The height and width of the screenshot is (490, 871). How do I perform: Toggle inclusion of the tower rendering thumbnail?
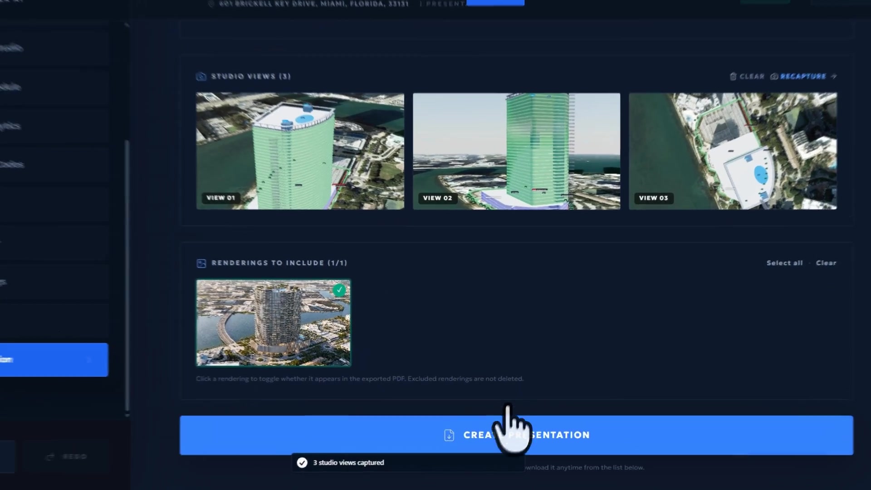273,323
